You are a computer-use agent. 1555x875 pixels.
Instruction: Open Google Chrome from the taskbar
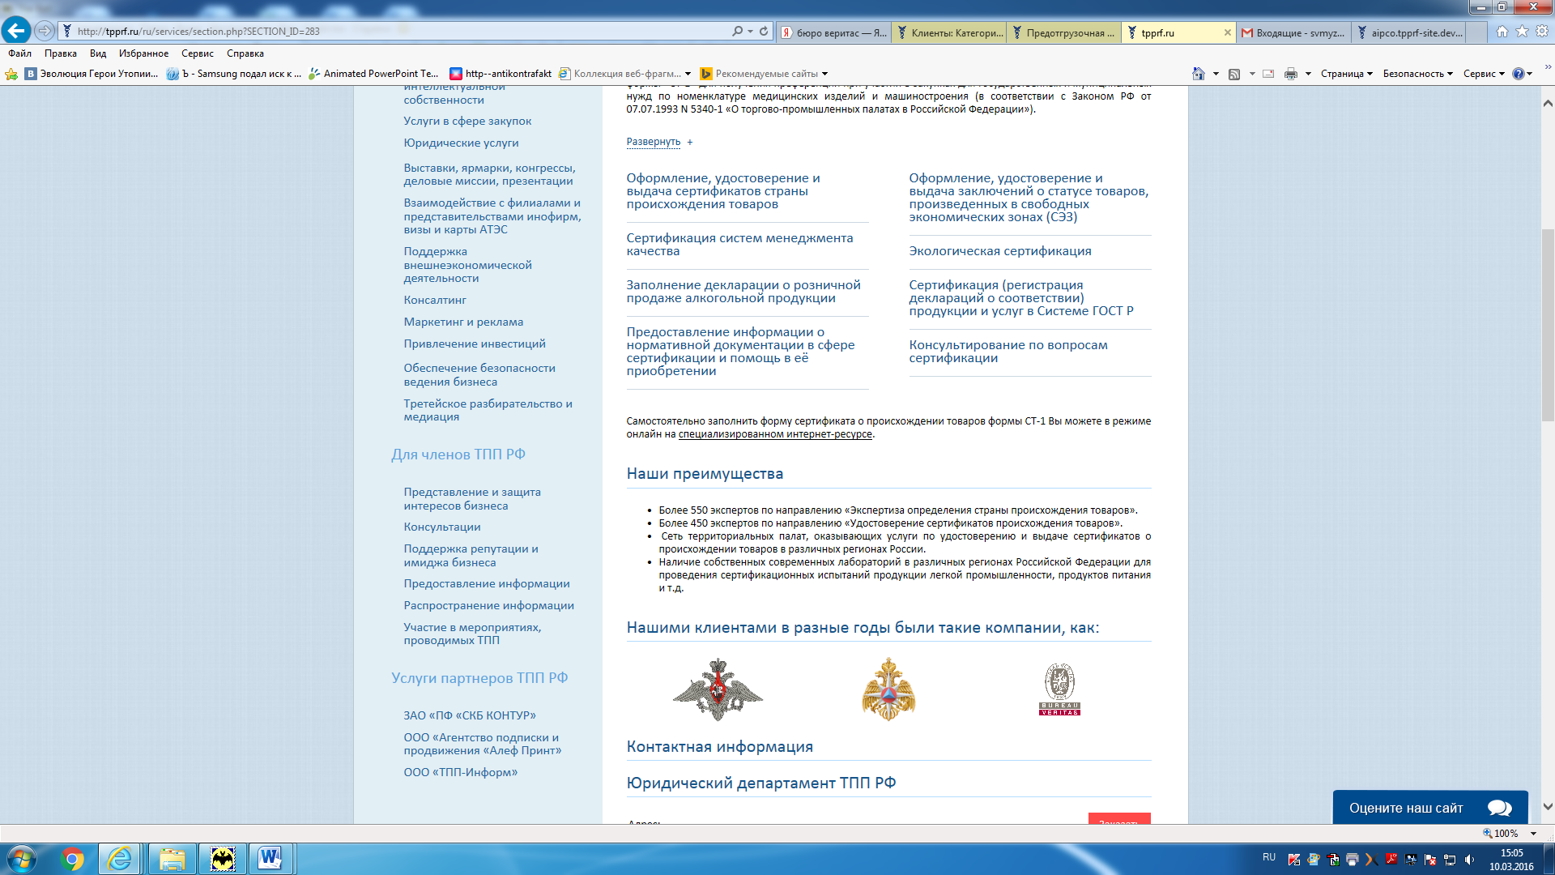tap(72, 859)
